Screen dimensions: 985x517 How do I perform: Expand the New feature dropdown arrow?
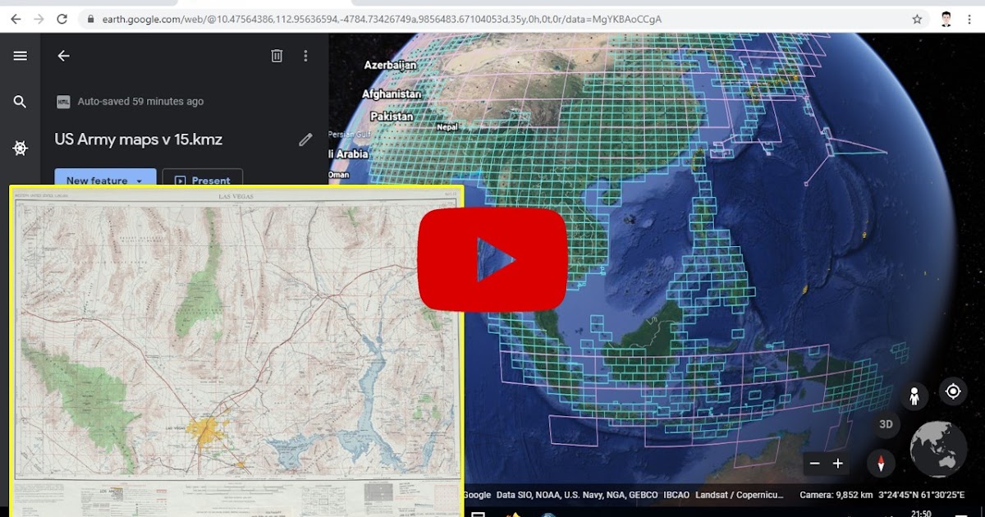pos(140,181)
